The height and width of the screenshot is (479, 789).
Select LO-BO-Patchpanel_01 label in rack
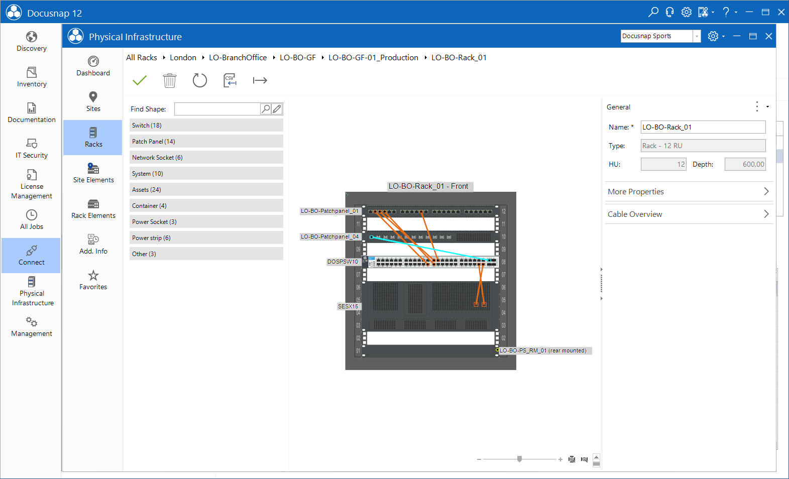tap(329, 211)
